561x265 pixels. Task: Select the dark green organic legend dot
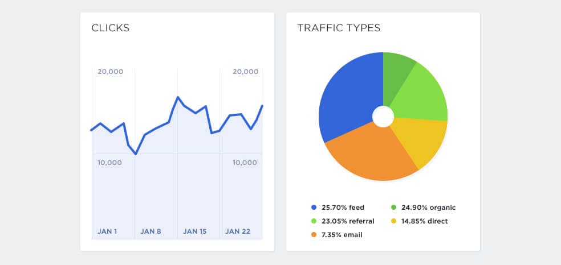pos(394,207)
